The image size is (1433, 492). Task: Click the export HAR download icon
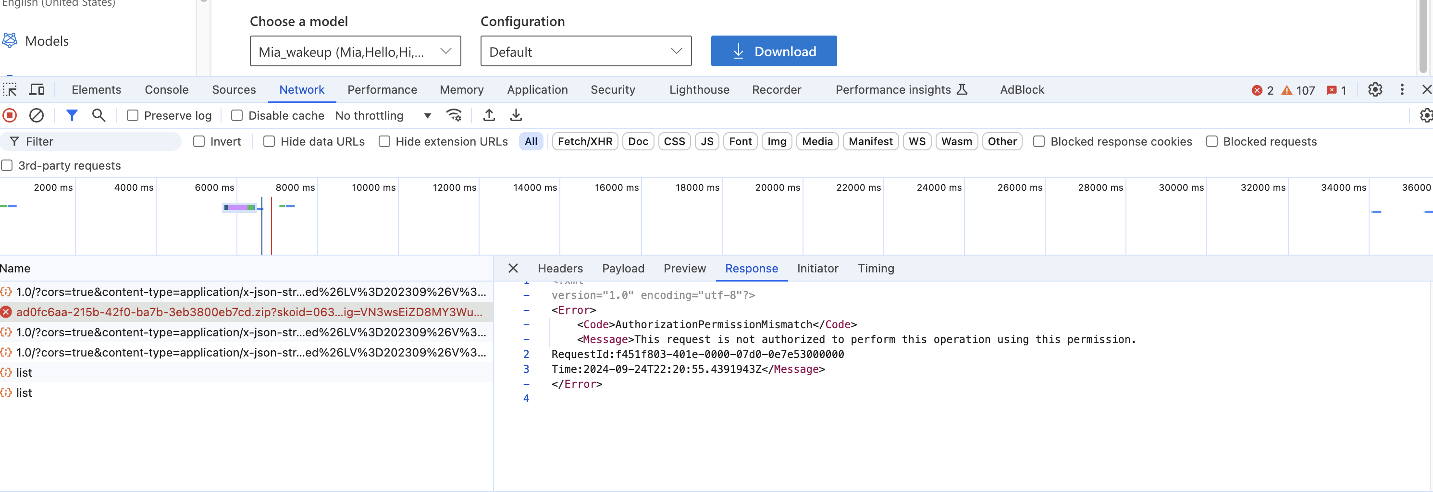516,115
